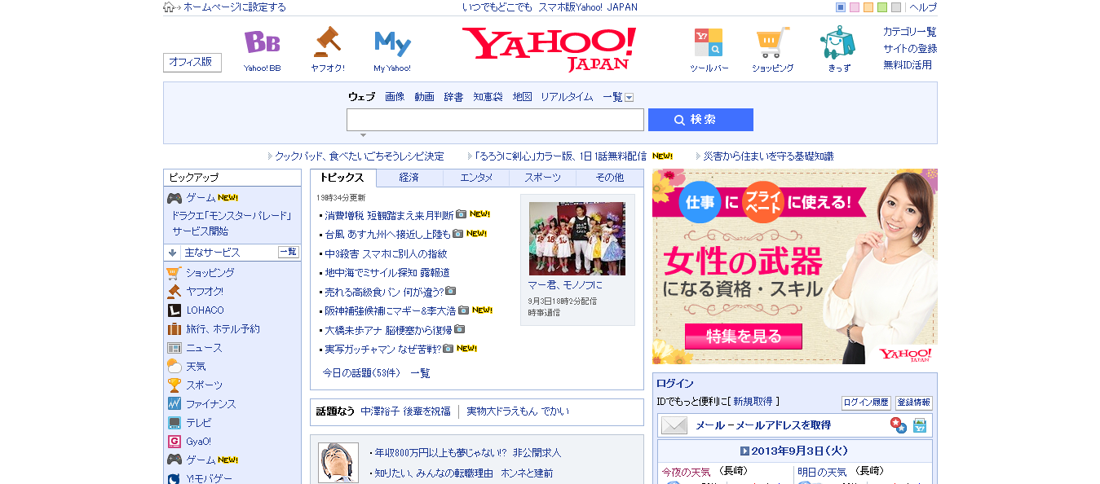
Task: Open headline 地中海でミサイル探知 露報道
Action: point(387,273)
